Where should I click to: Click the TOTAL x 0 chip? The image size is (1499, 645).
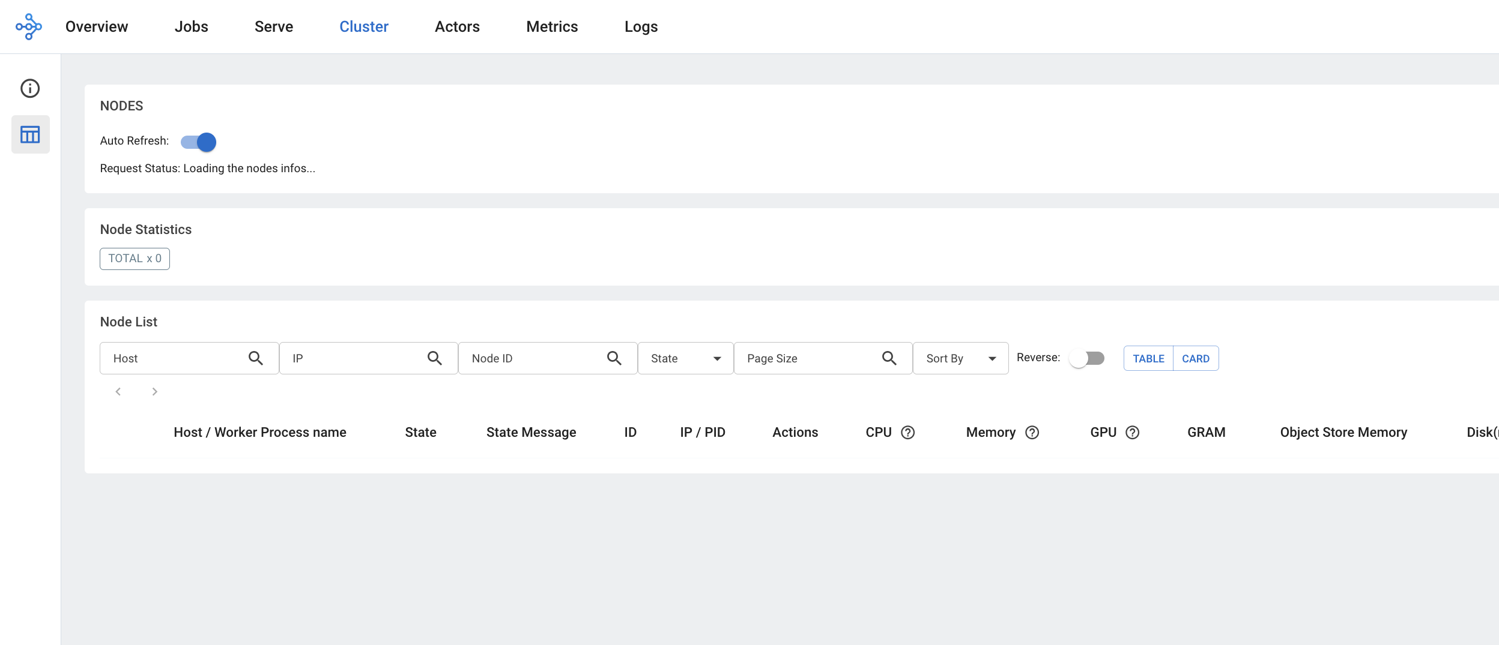135,259
